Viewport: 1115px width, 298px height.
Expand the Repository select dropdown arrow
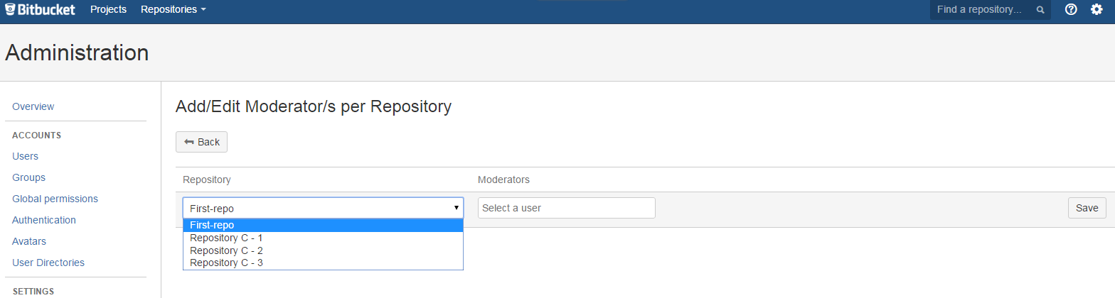coord(456,208)
